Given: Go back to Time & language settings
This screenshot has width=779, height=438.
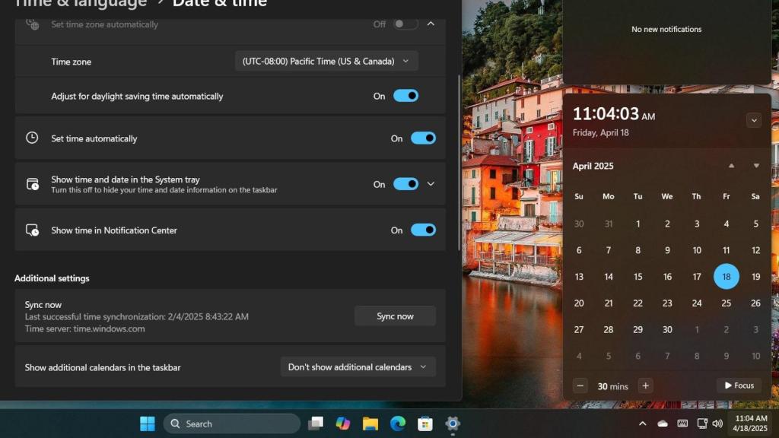Looking at the screenshot, I should click(x=78, y=4).
